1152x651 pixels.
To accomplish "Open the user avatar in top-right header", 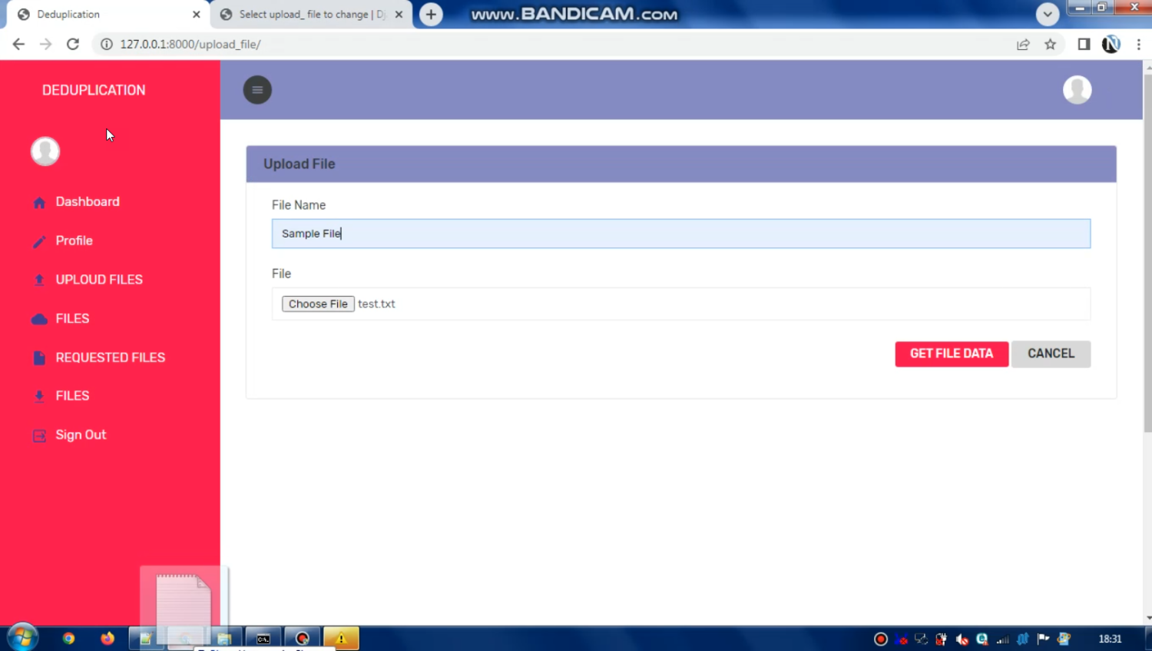I will 1077,90.
